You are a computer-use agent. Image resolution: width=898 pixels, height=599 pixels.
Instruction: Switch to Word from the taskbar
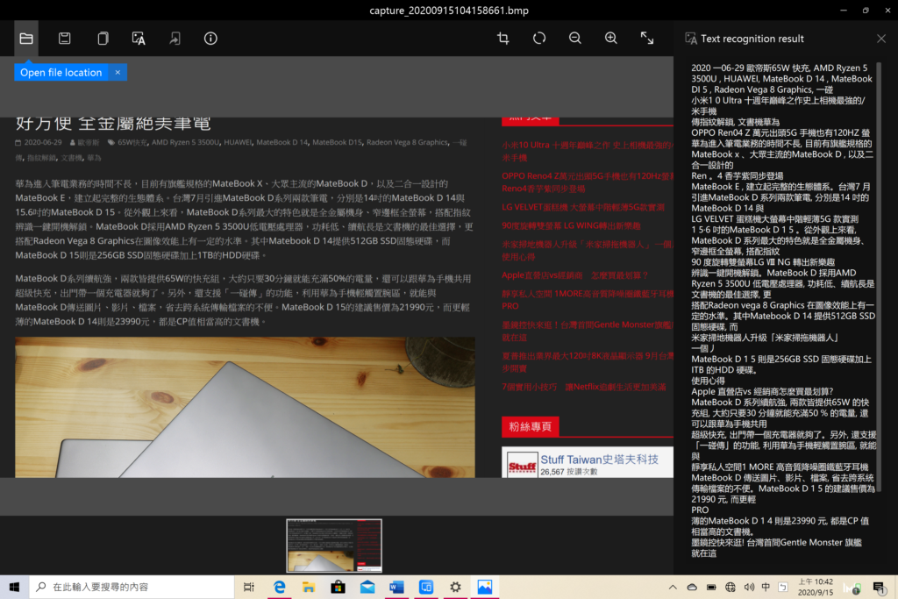tap(397, 587)
